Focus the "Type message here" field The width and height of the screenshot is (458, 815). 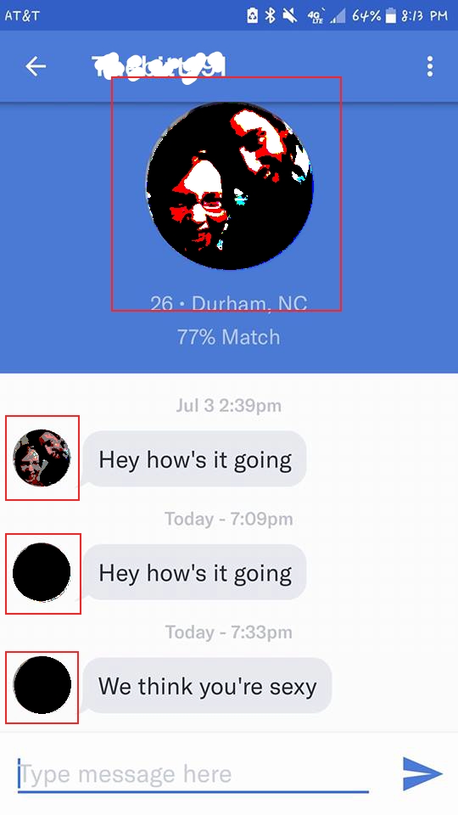pyautogui.click(x=193, y=774)
